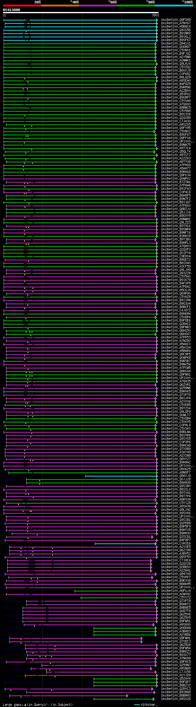Open hit UniRef100_A5B8C4
196x707 pixels.
(x=176, y=27)
